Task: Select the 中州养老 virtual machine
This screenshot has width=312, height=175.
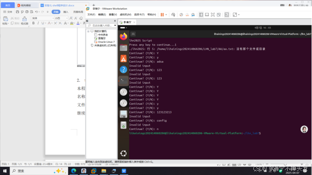Action: 103,35
